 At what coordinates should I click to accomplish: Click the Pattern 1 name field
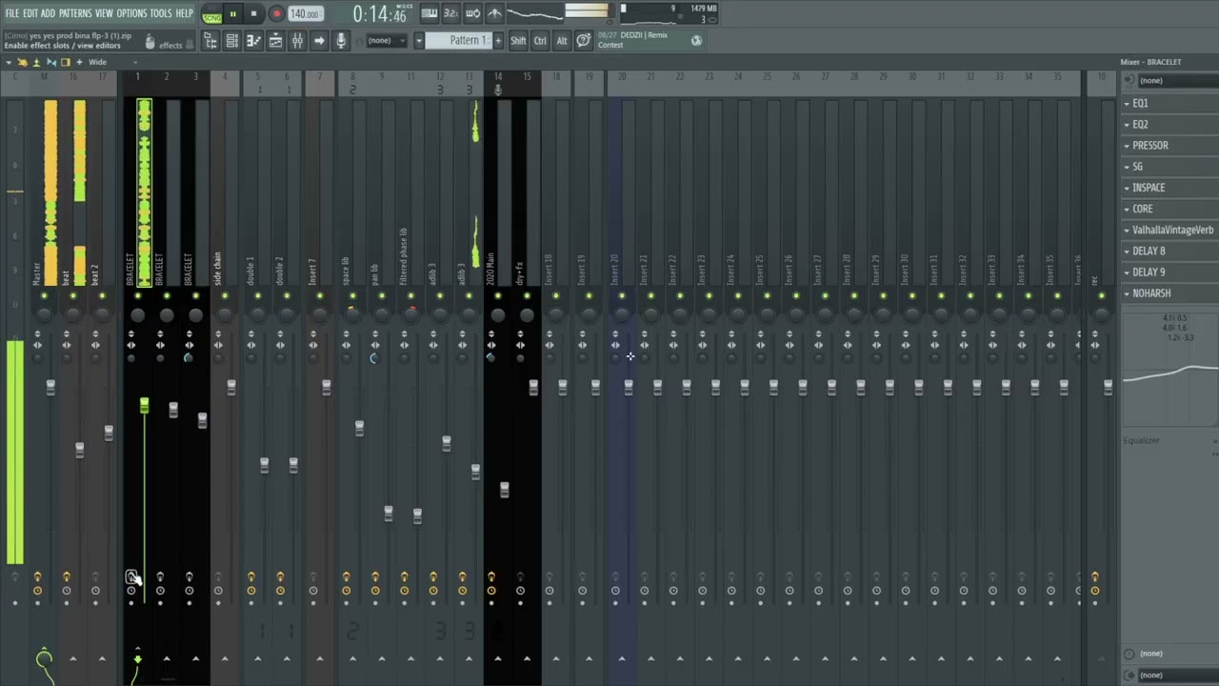(459, 41)
